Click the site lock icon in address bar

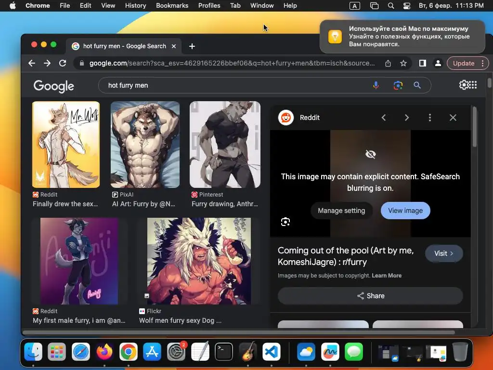82,63
